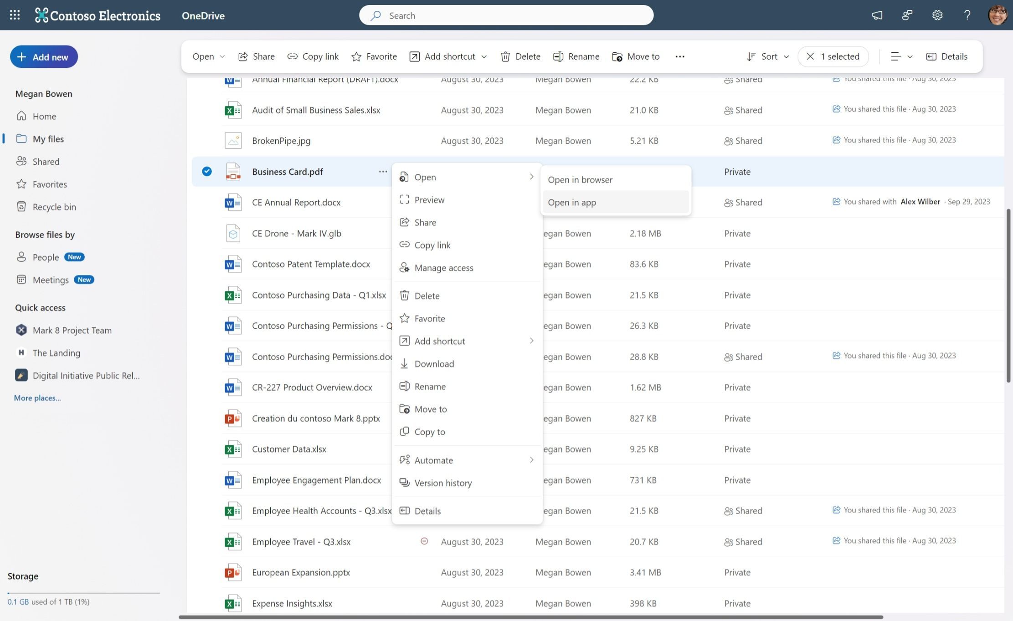
Task: Click the toolbar overflow three-dots icon
Action: point(679,56)
